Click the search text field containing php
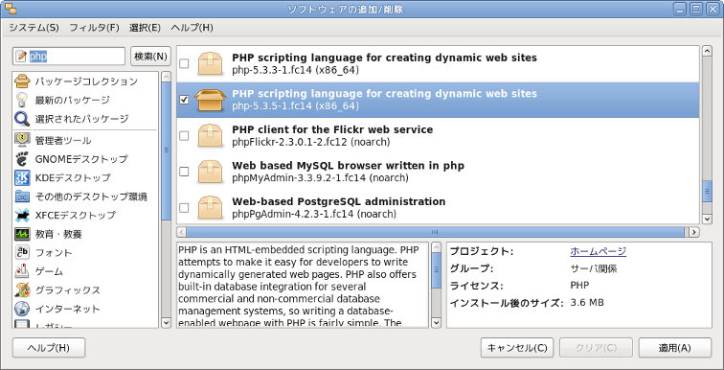724x370 pixels. point(69,57)
